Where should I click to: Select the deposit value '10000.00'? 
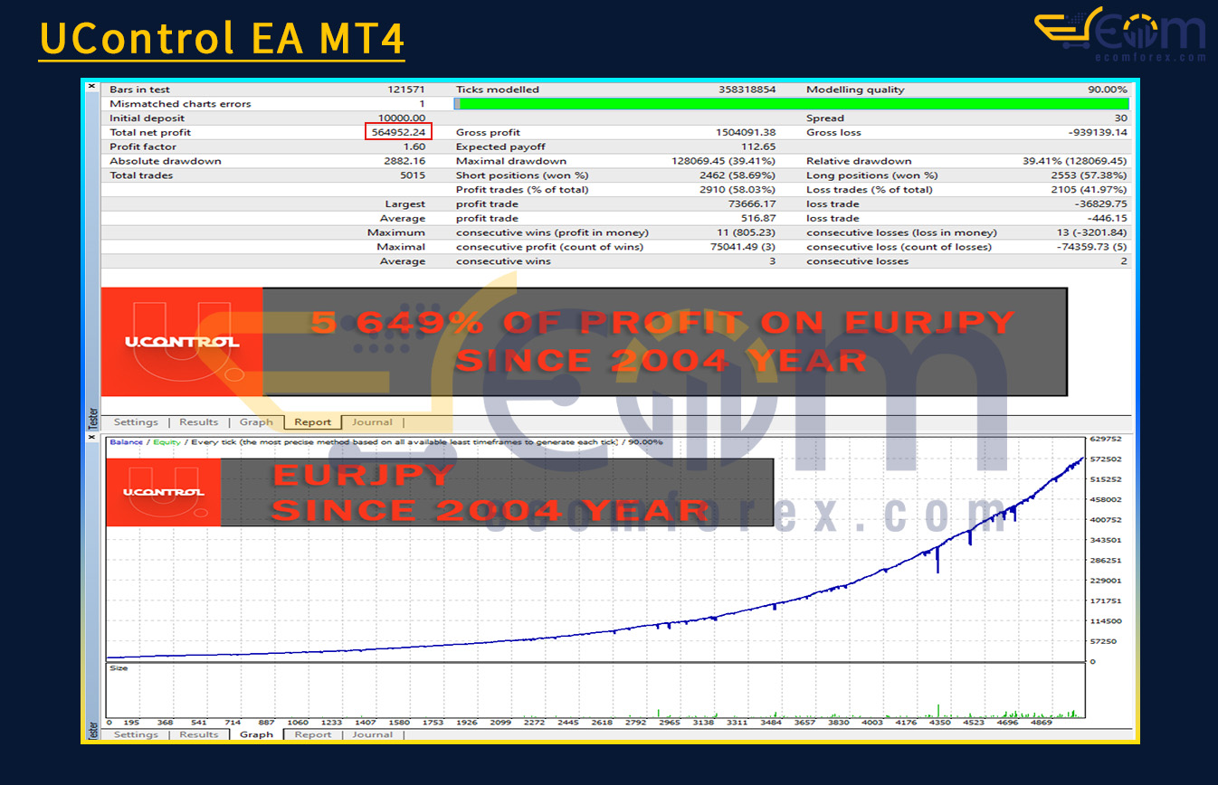coord(402,118)
